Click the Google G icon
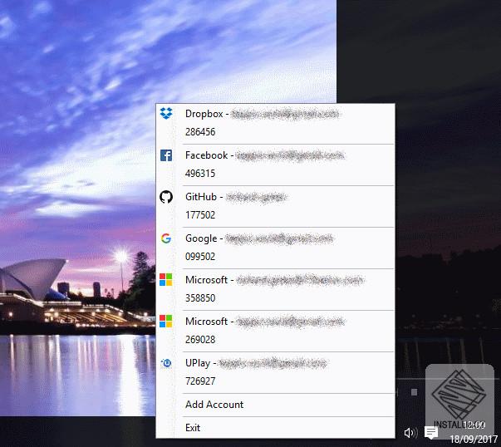The image size is (501, 447). (166, 238)
